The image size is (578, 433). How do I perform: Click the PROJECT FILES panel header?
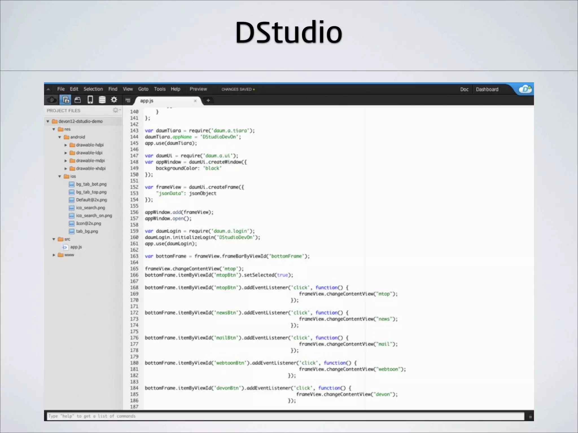coord(64,111)
